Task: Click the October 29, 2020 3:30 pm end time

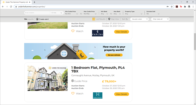Action: point(113,88)
